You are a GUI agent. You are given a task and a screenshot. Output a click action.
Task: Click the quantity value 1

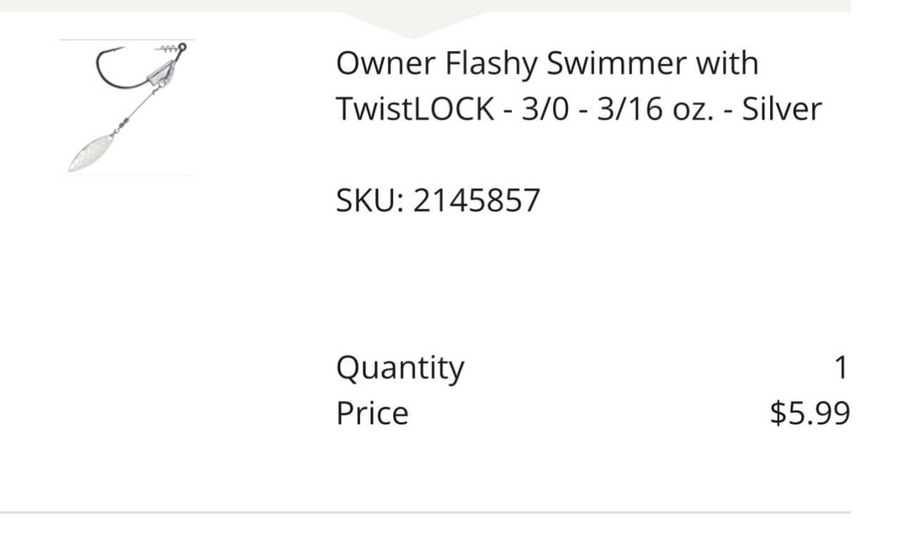[x=839, y=367]
